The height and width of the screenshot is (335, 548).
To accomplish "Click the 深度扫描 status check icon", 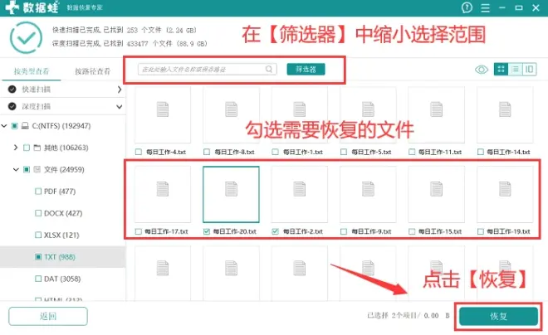I will point(12,106).
